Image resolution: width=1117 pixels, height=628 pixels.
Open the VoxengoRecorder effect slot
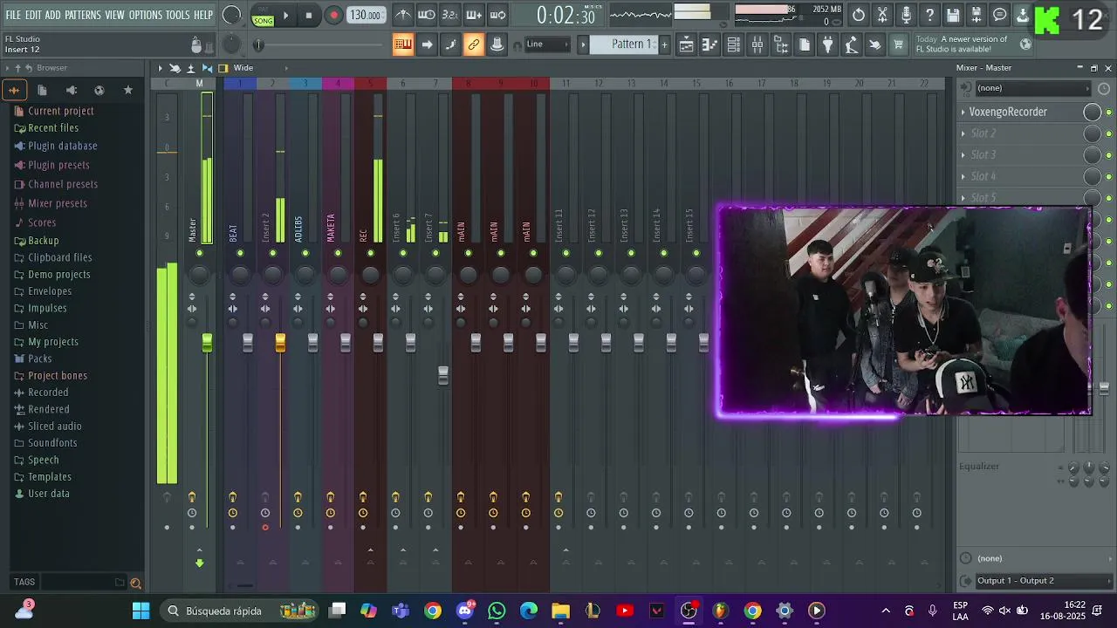pyautogui.click(x=1019, y=112)
